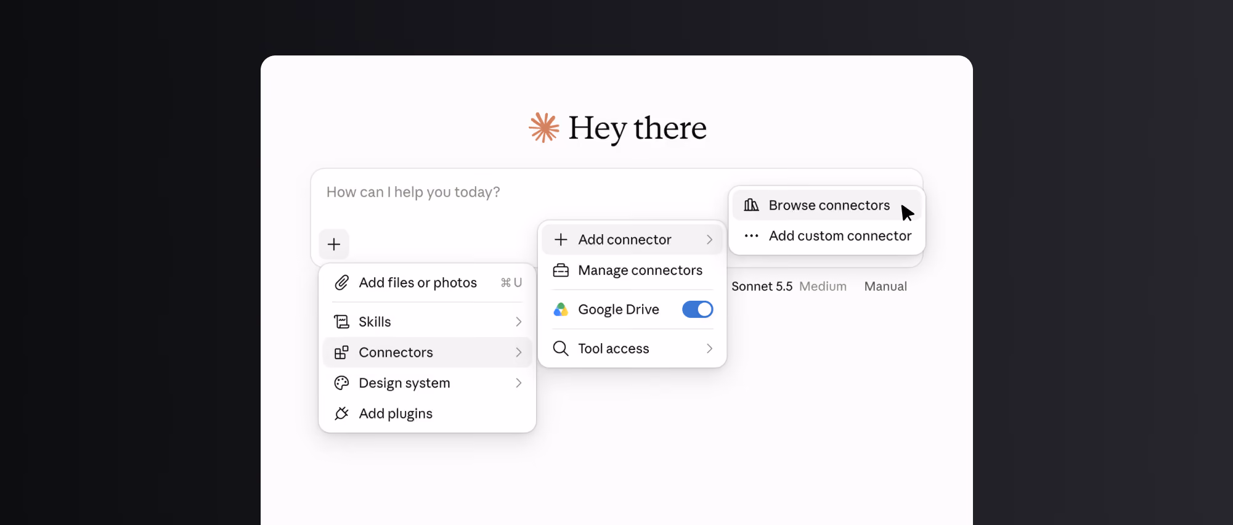1233x525 pixels.
Task: Expand the Tool access submenu chevron
Action: point(710,349)
